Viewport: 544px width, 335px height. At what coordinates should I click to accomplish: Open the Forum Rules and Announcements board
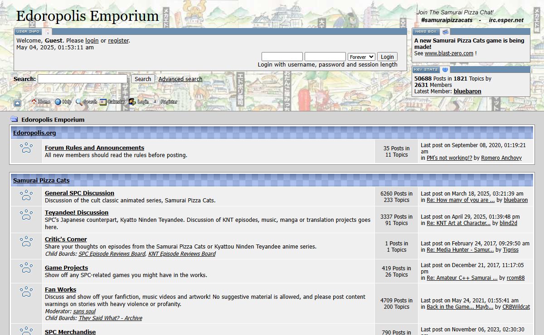[94, 148]
